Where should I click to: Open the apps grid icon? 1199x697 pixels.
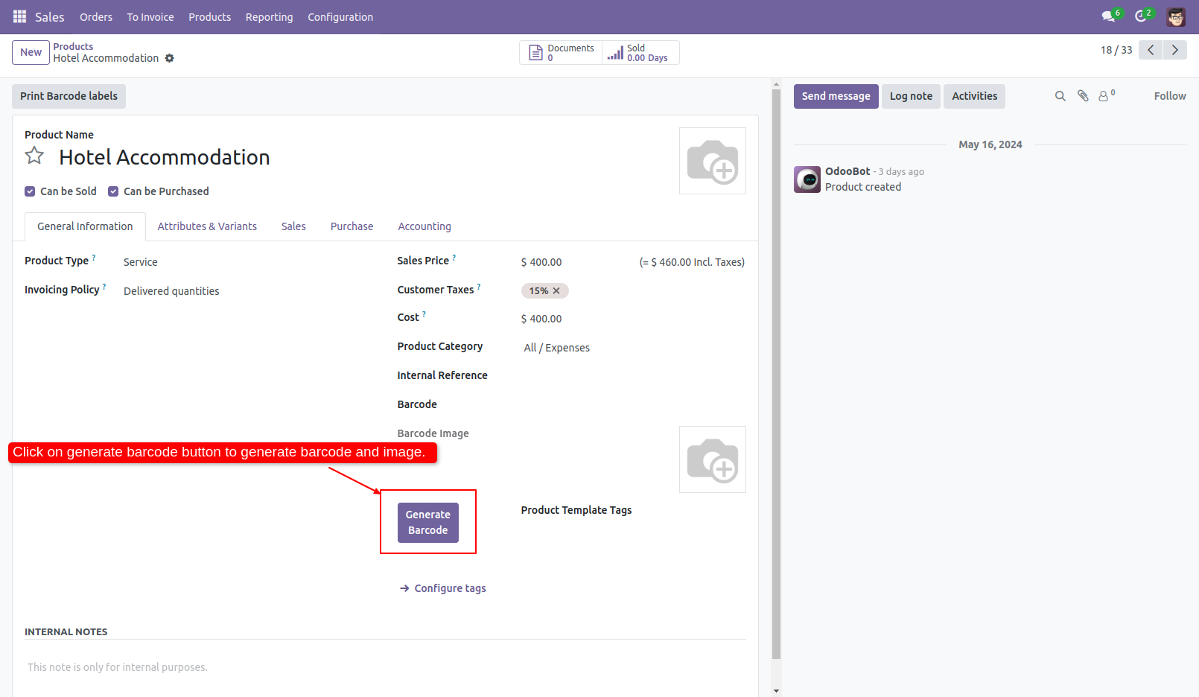click(x=19, y=16)
